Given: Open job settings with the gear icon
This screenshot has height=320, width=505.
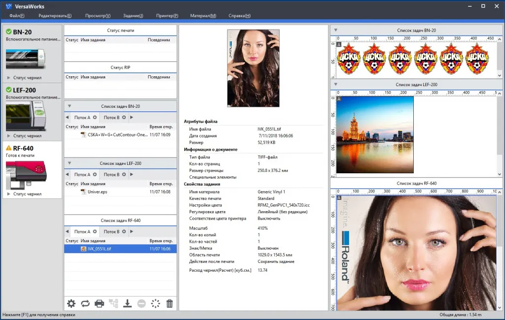Looking at the screenshot, I should 71,304.
